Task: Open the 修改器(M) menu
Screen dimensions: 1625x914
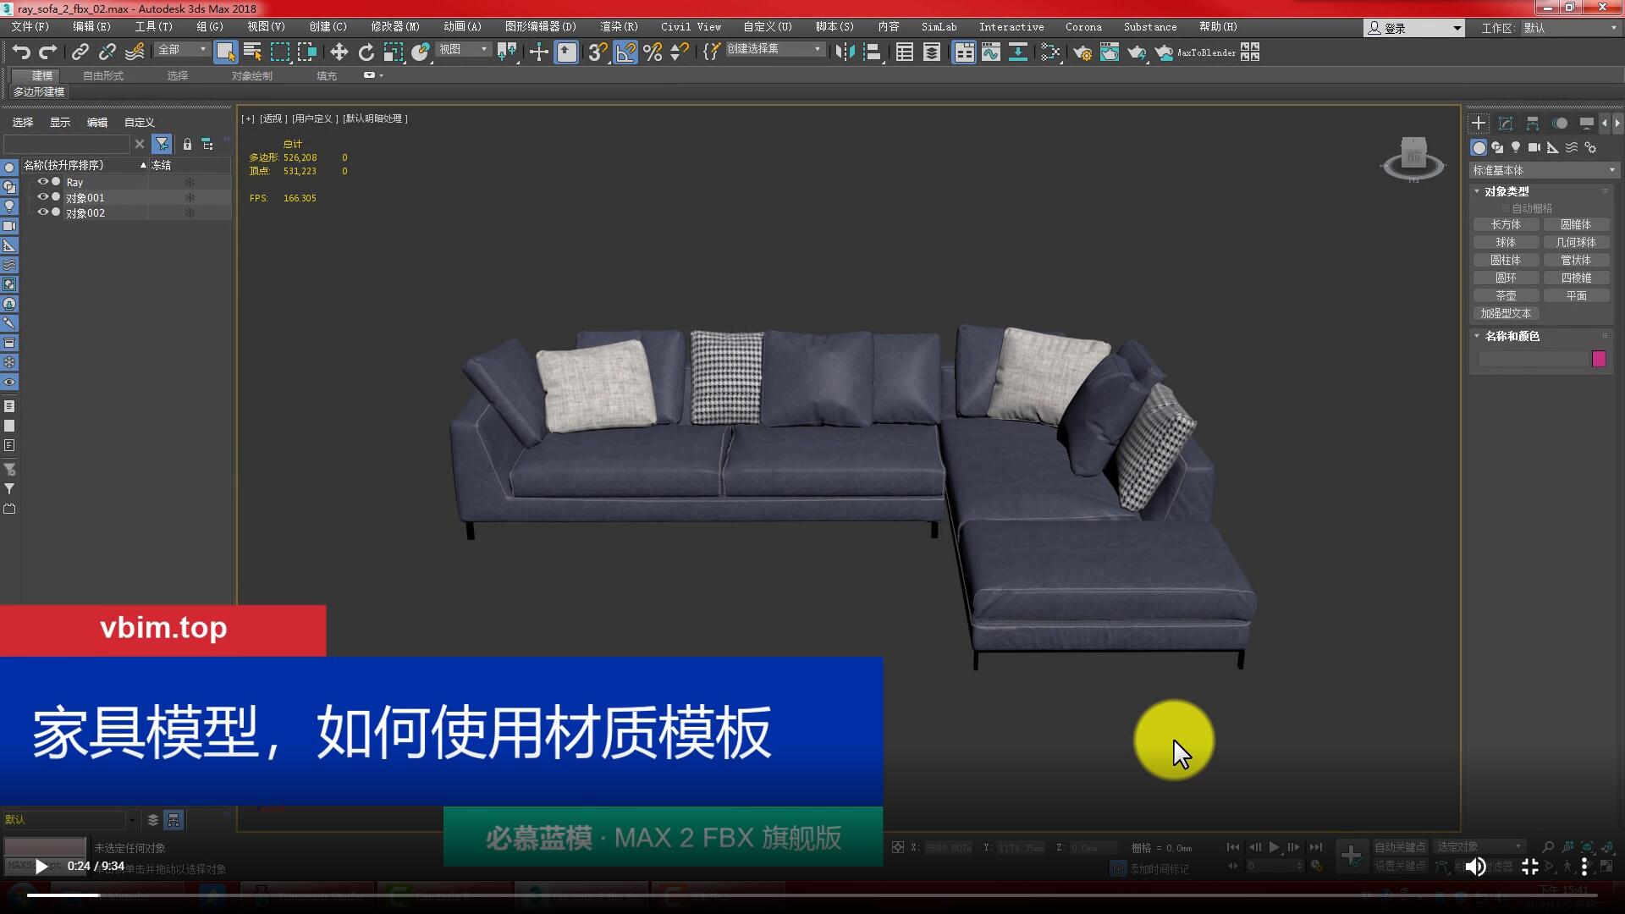Action: 394,27
